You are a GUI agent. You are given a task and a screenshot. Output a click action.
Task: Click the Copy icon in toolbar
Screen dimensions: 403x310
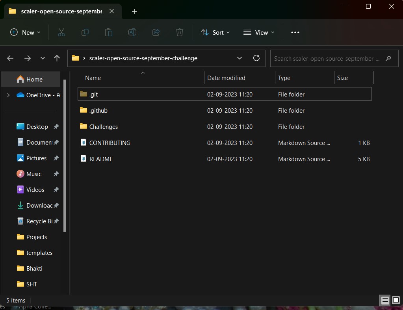point(85,33)
